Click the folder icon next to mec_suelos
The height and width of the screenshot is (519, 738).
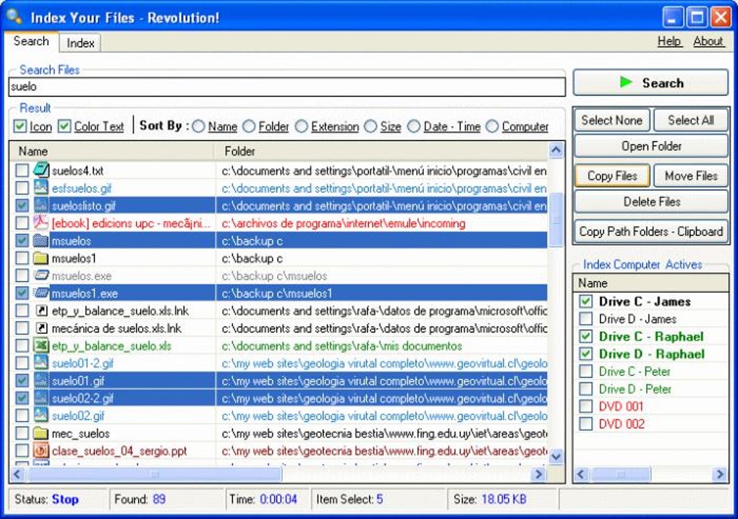pyautogui.click(x=41, y=433)
